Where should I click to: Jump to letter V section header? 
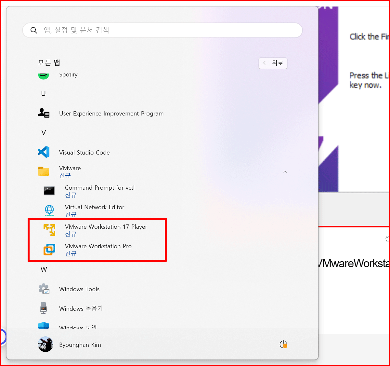point(44,132)
